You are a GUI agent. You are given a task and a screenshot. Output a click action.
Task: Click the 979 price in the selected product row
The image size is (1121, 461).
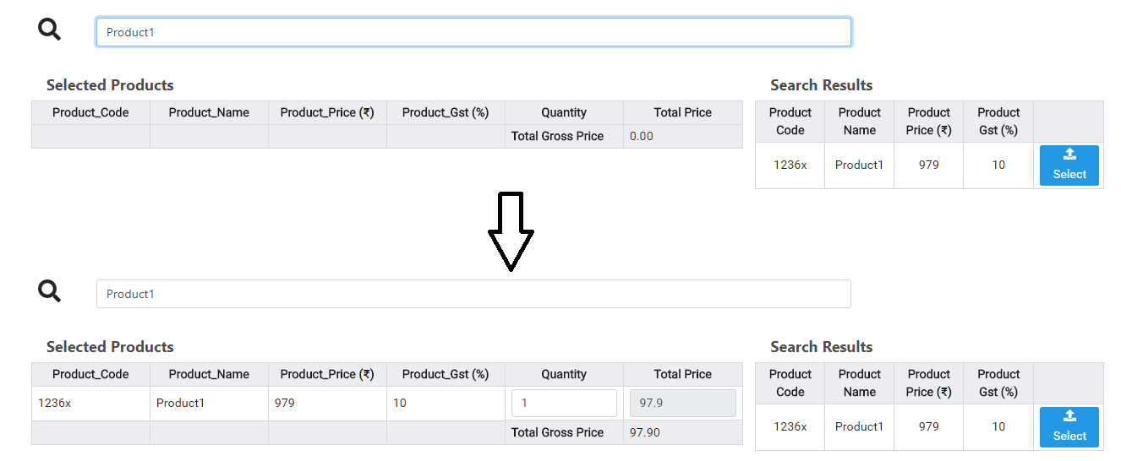[x=285, y=403]
